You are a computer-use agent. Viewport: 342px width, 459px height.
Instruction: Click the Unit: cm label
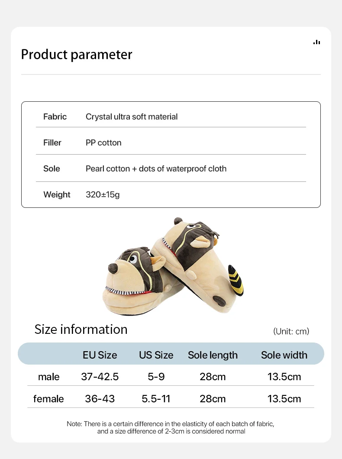[291, 331]
